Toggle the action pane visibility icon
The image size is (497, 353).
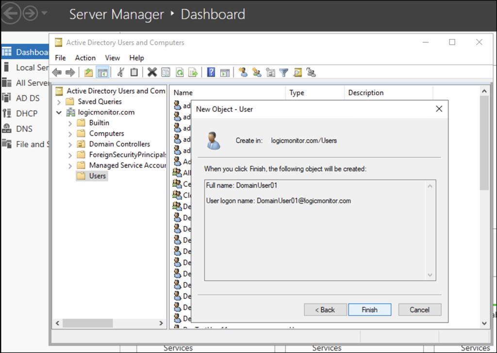(224, 72)
